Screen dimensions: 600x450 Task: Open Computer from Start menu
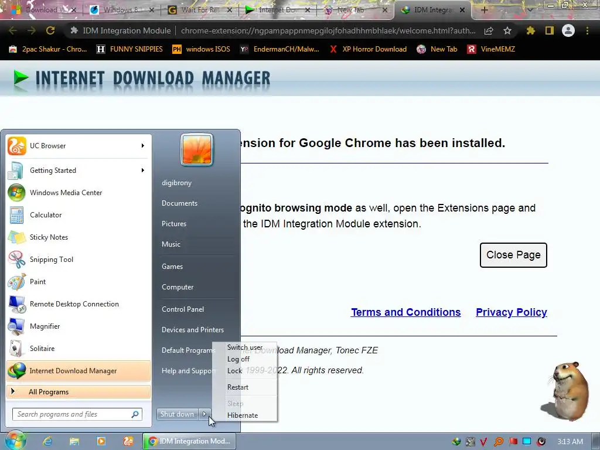pos(178,287)
